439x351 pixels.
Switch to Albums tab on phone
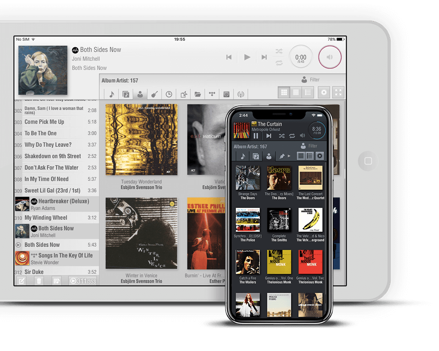256,156
